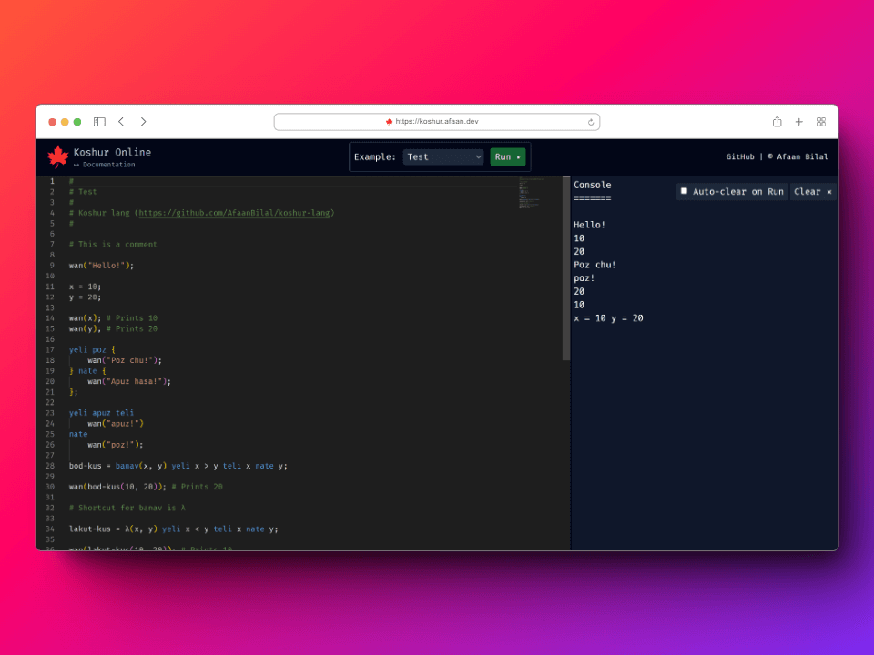Click the 'Koshur Online' title text

point(112,152)
